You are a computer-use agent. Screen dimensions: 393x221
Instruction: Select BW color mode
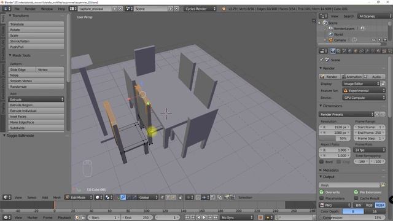pos(359,205)
